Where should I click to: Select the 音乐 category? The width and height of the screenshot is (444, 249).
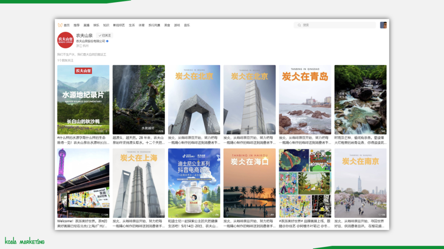click(x=187, y=25)
